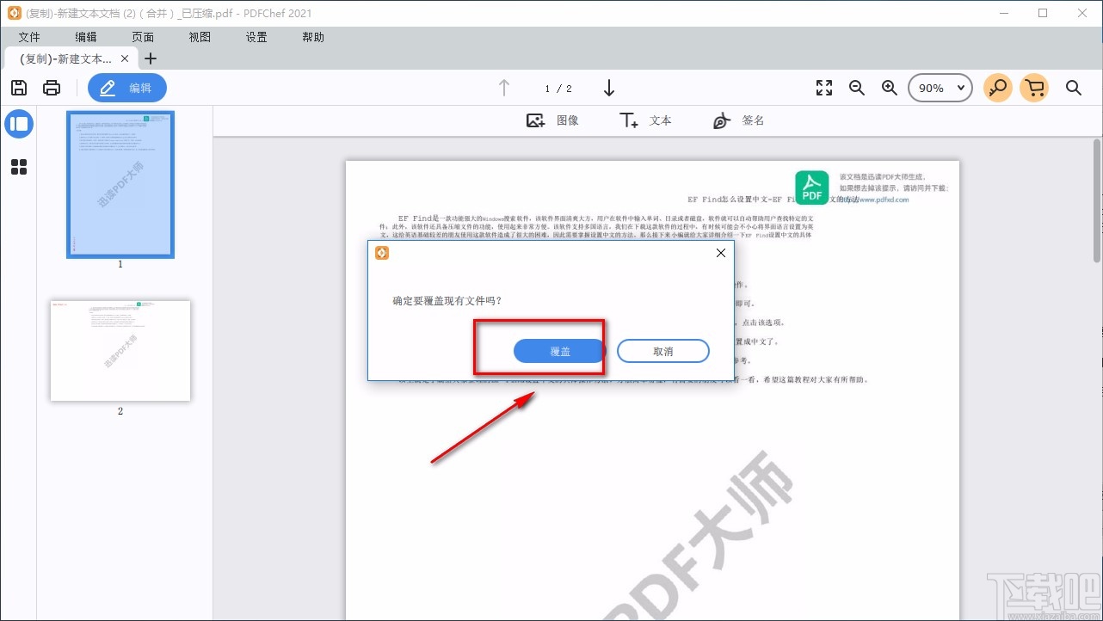
Task: Zoom in with the magnifier plus icon
Action: pos(889,87)
